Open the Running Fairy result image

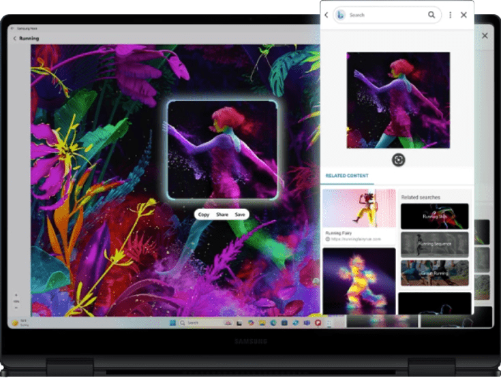click(x=359, y=208)
